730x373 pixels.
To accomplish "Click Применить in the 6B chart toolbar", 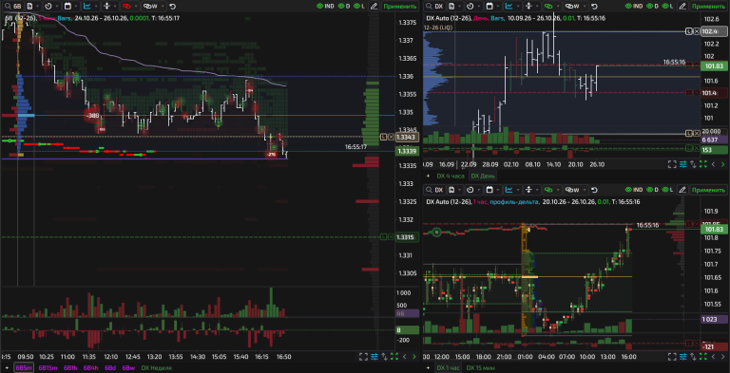I will click(400, 6).
